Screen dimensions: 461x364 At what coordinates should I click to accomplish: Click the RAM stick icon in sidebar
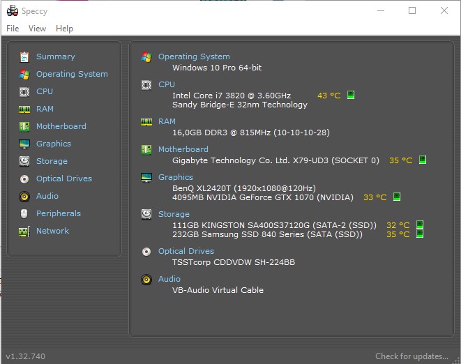24,109
